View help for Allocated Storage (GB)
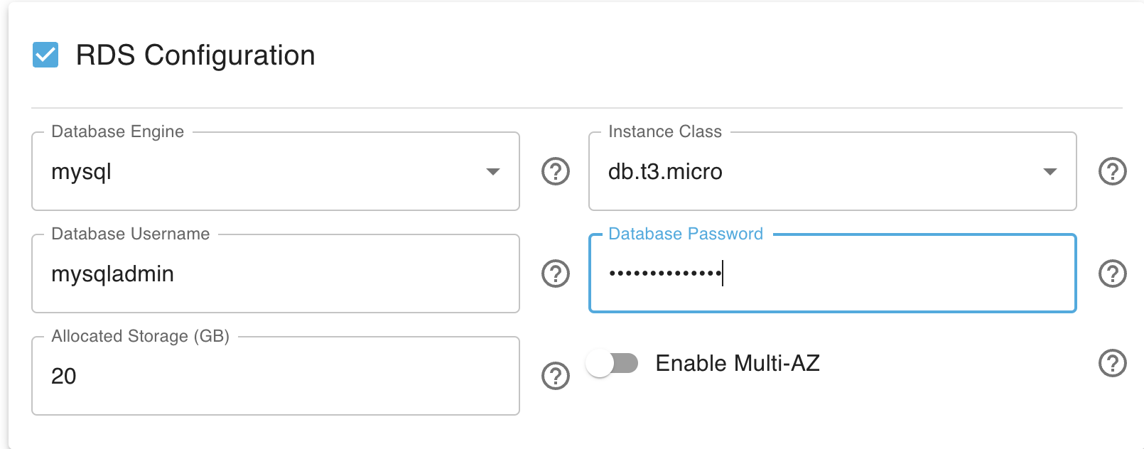The image size is (1144, 449). [555, 376]
